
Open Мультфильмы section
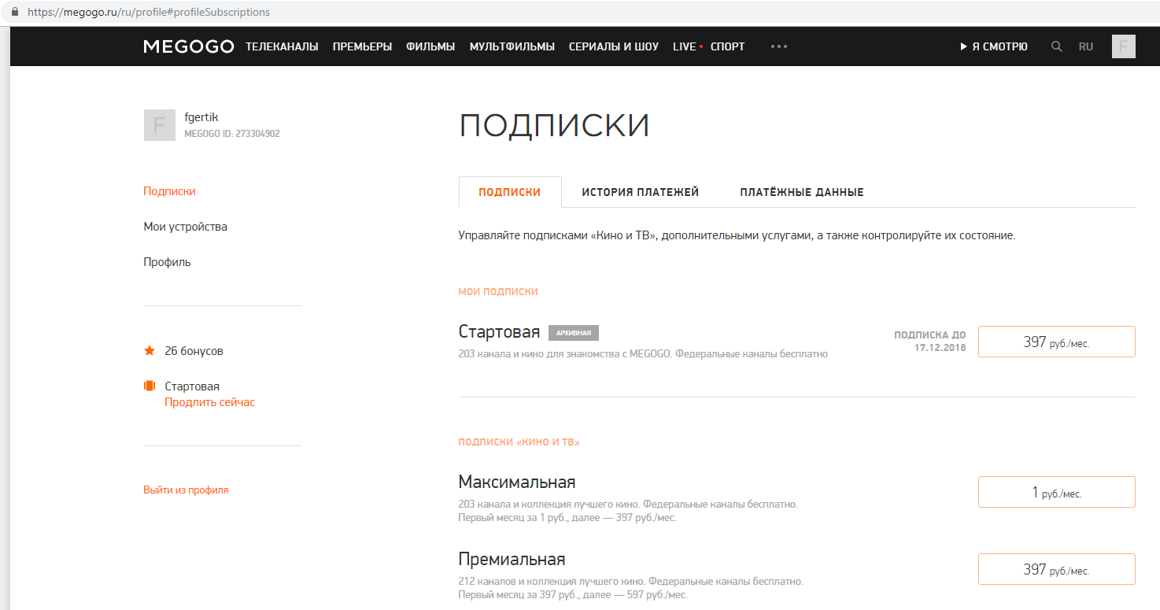pyautogui.click(x=512, y=46)
